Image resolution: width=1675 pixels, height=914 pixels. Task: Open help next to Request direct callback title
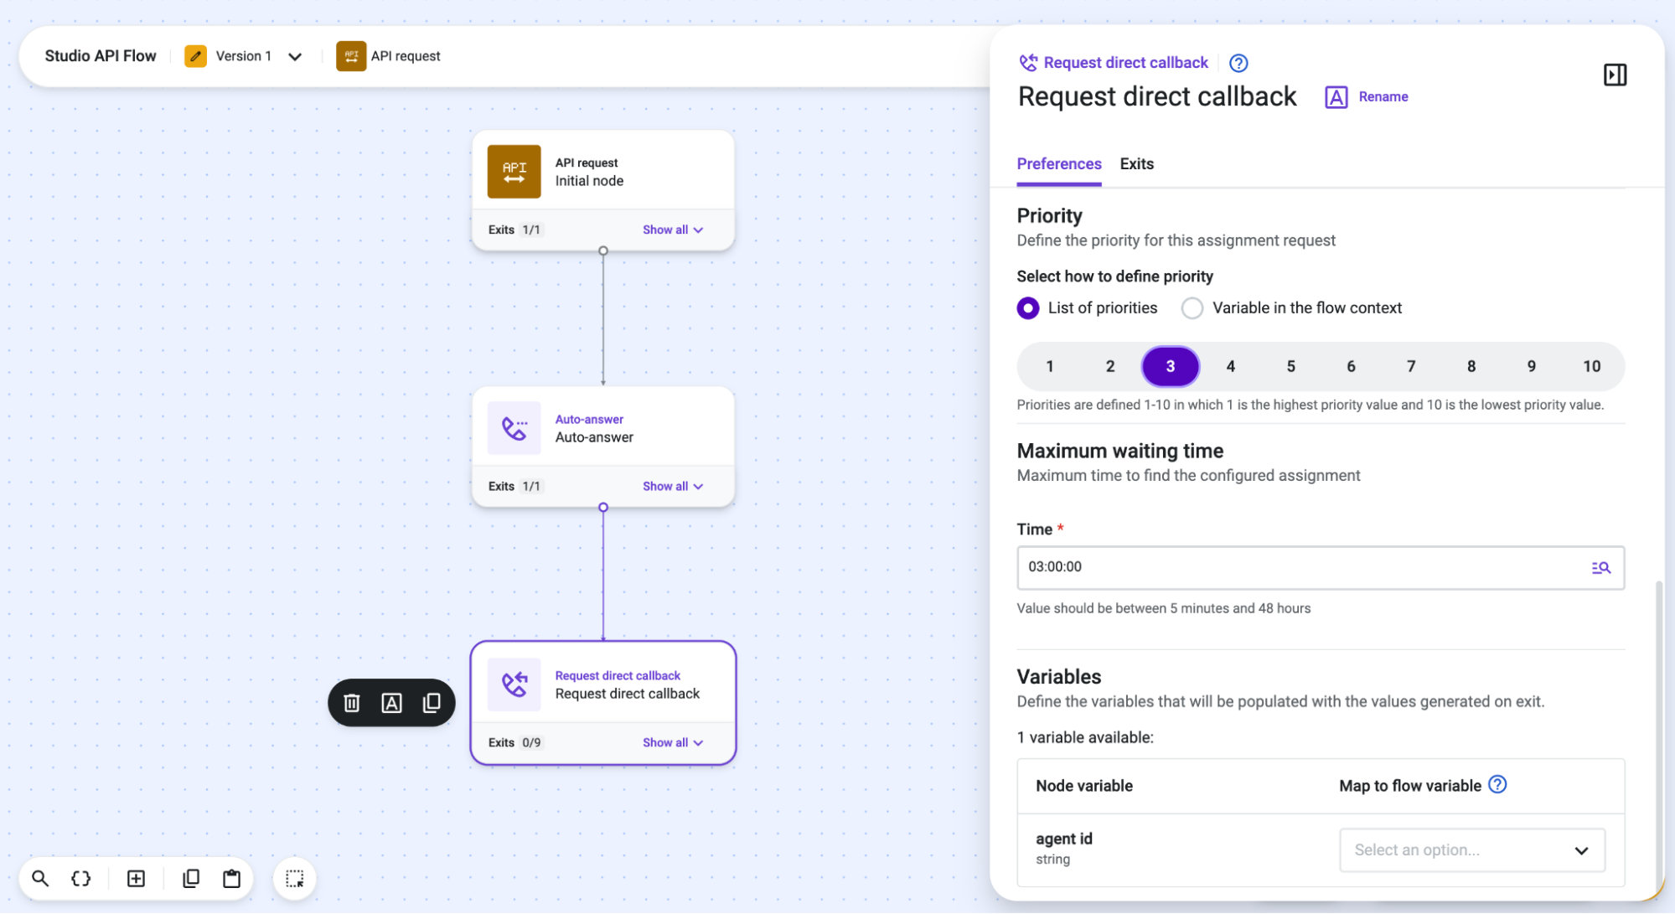1238,63
